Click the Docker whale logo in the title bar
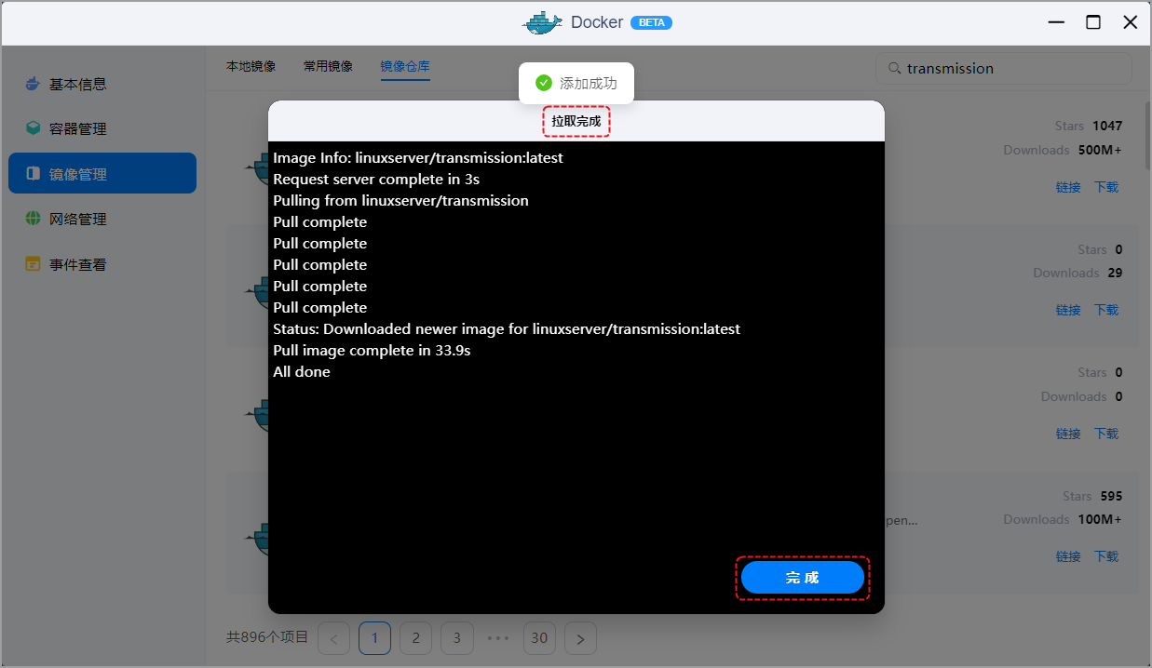Viewport: 1152px width, 668px height. 543,21
